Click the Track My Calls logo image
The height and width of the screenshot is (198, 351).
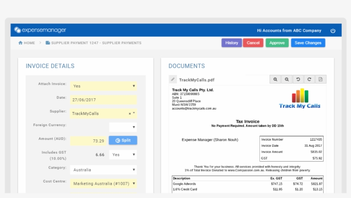(300, 98)
